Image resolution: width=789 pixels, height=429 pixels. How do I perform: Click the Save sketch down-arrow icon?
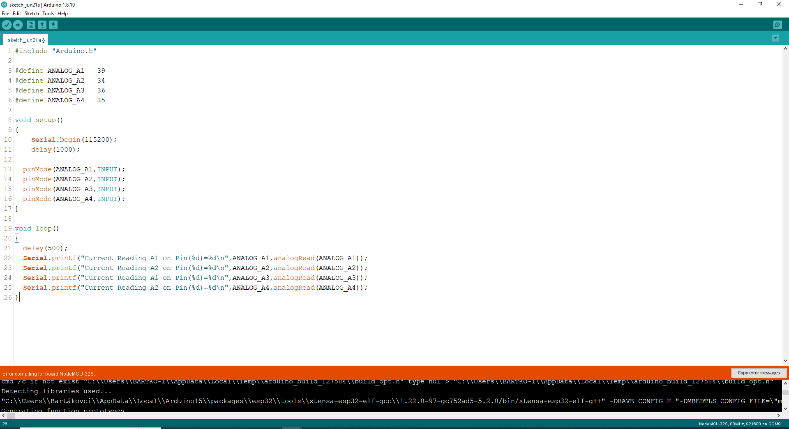(x=53, y=25)
